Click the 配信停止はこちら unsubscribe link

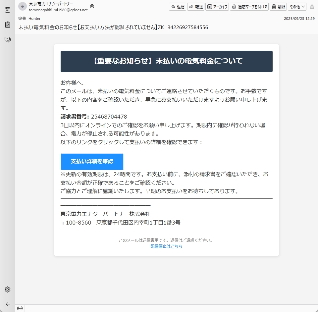click(166, 246)
